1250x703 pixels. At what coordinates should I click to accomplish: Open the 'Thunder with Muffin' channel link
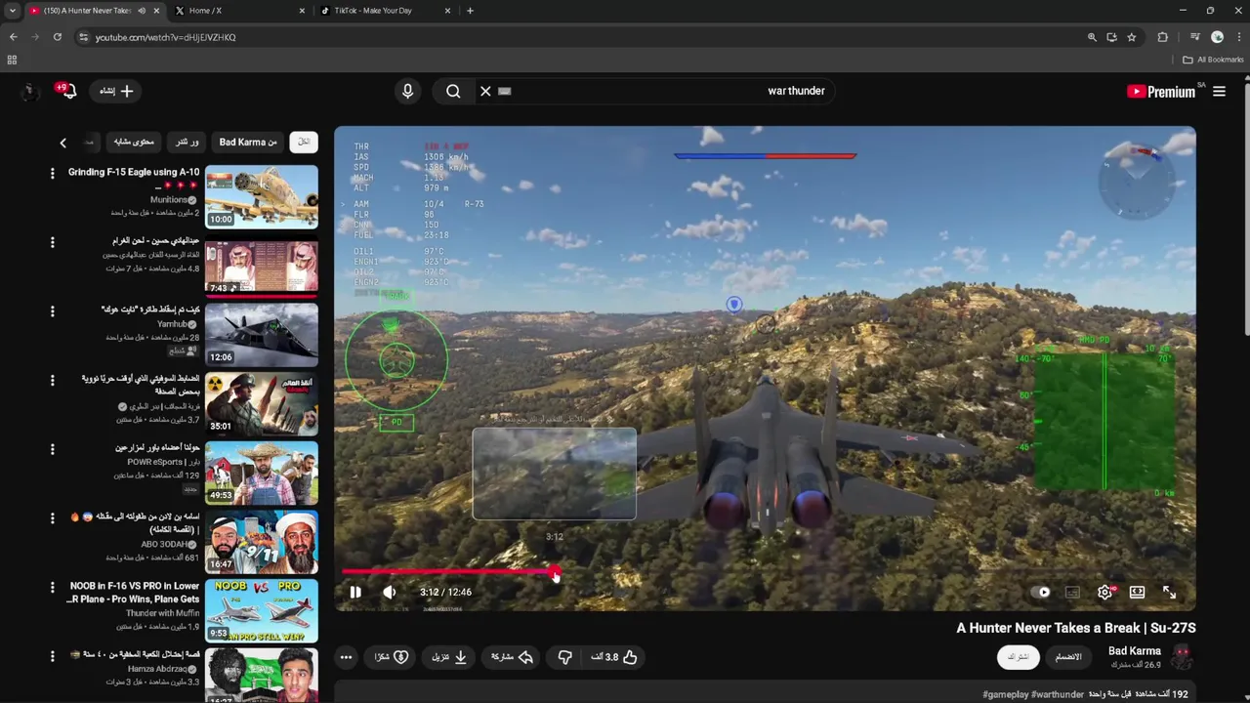coord(162,613)
